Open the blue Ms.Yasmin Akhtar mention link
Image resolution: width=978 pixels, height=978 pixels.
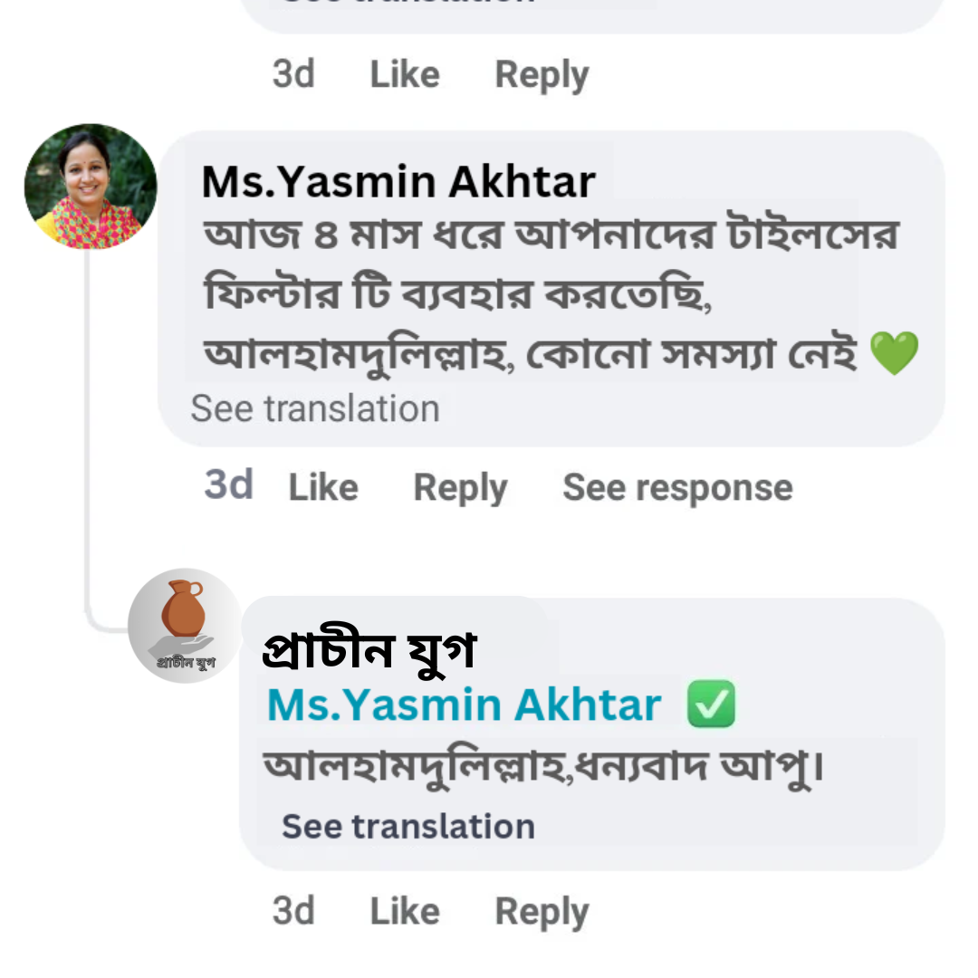pyautogui.click(x=462, y=703)
